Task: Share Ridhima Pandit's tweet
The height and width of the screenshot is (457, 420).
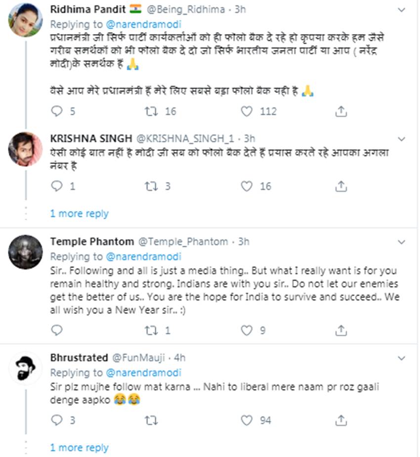Action: coord(340,112)
